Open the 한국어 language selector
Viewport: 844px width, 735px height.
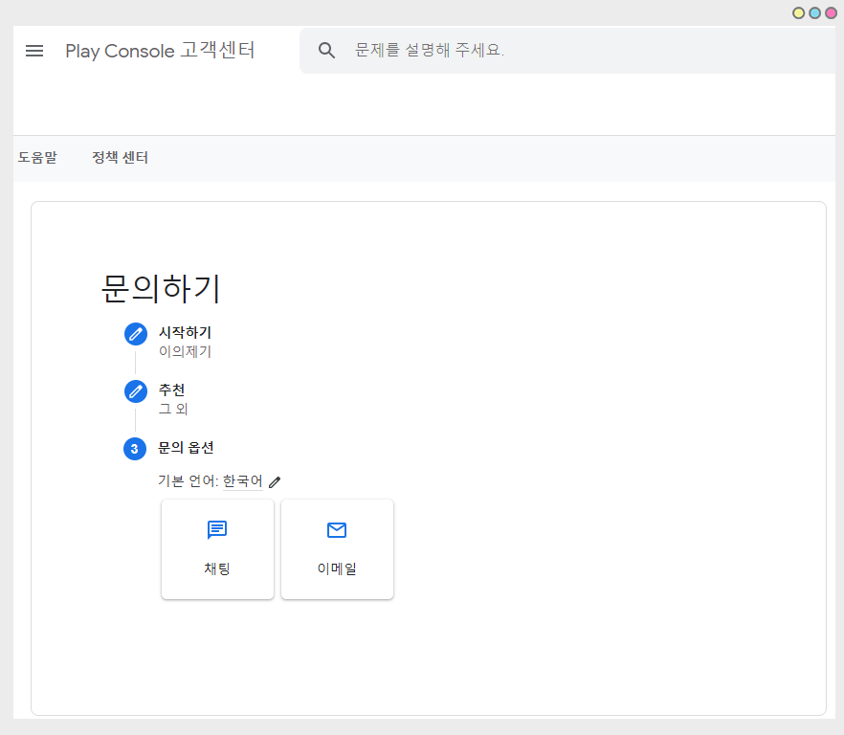[x=242, y=481]
